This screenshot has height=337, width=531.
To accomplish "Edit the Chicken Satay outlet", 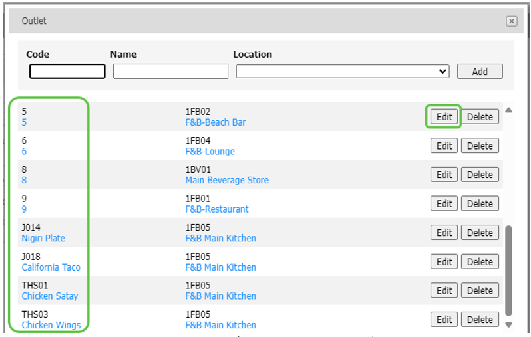I will pyautogui.click(x=444, y=290).
